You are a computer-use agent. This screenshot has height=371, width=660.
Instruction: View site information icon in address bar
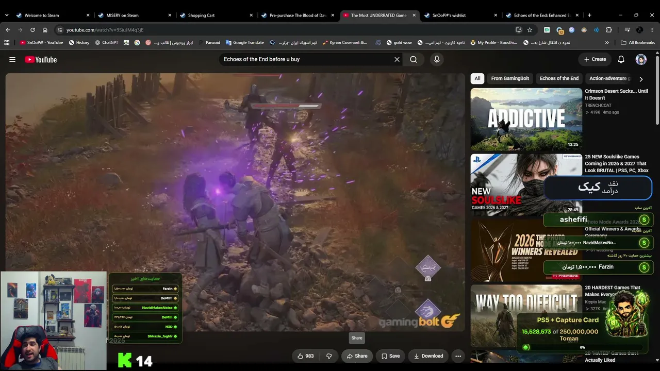pyautogui.click(x=60, y=30)
